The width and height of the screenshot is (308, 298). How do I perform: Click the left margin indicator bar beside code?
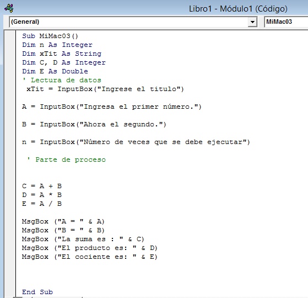click(x=10, y=163)
